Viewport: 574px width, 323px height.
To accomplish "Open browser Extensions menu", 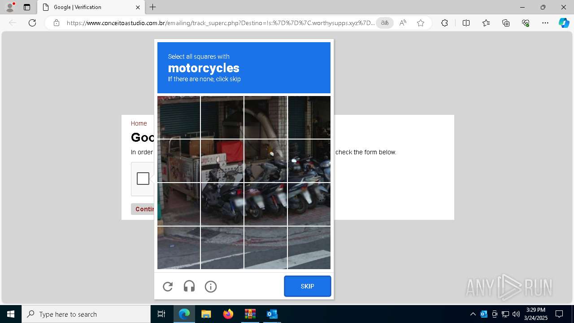I will tap(444, 23).
